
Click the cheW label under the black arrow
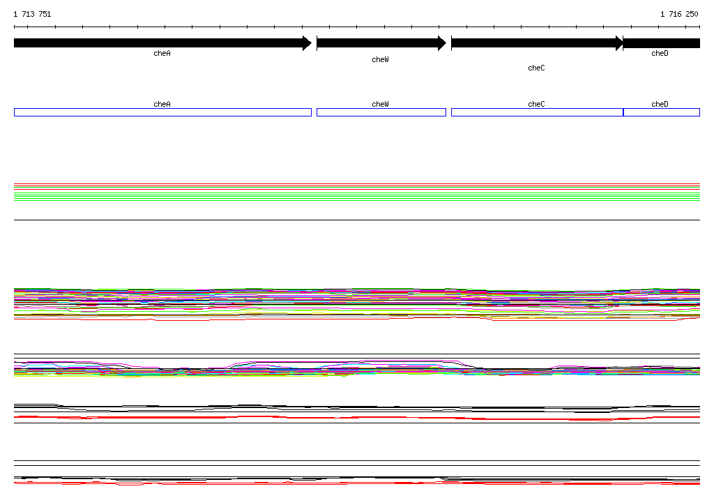point(380,60)
